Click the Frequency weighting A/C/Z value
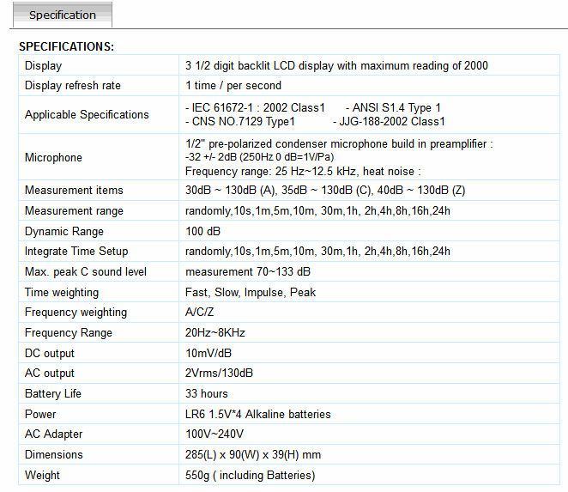Screen dimensions: 568x492 (201, 313)
